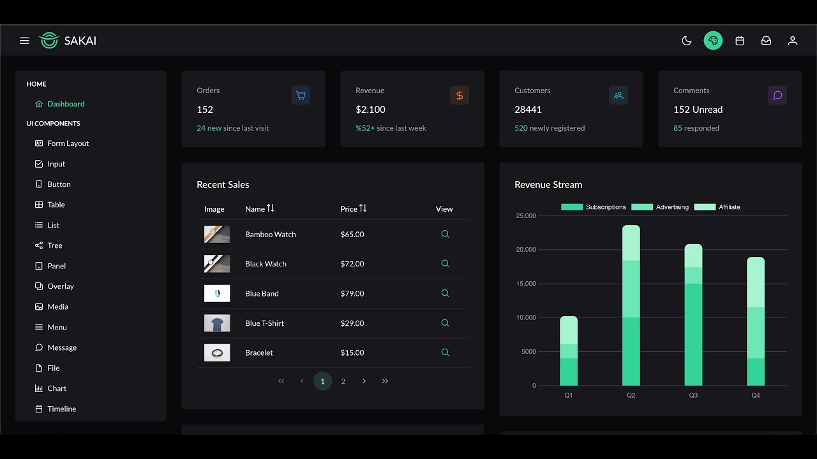Viewport: 817px width, 459px height.
Task: Select page 1 in the paginator
Action: point(322,381)
